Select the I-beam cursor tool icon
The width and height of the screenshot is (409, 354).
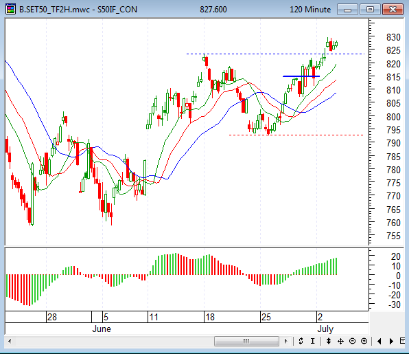pos(313,341)
